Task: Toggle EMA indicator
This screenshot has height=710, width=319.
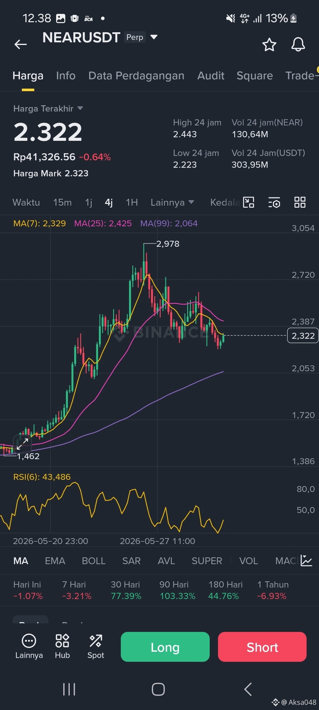Action: click(x=55, y=561)
